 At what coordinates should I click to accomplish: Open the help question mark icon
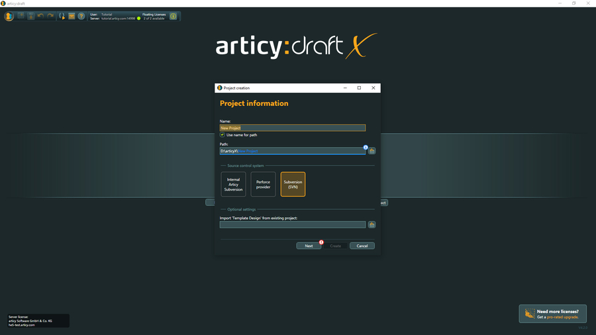coord(81,16)
